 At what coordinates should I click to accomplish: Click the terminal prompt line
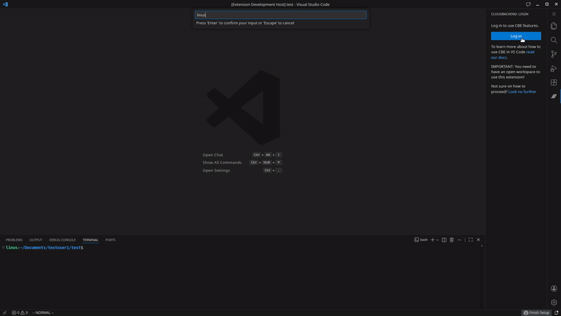click(44, 248)
